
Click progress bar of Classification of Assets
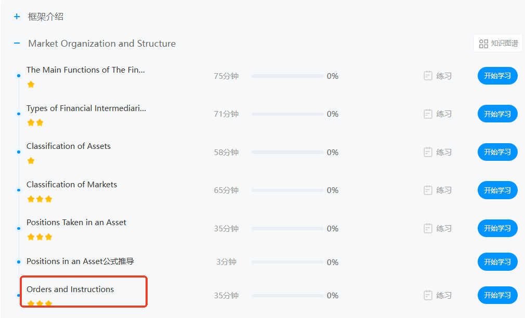click(x=287, y=153)
